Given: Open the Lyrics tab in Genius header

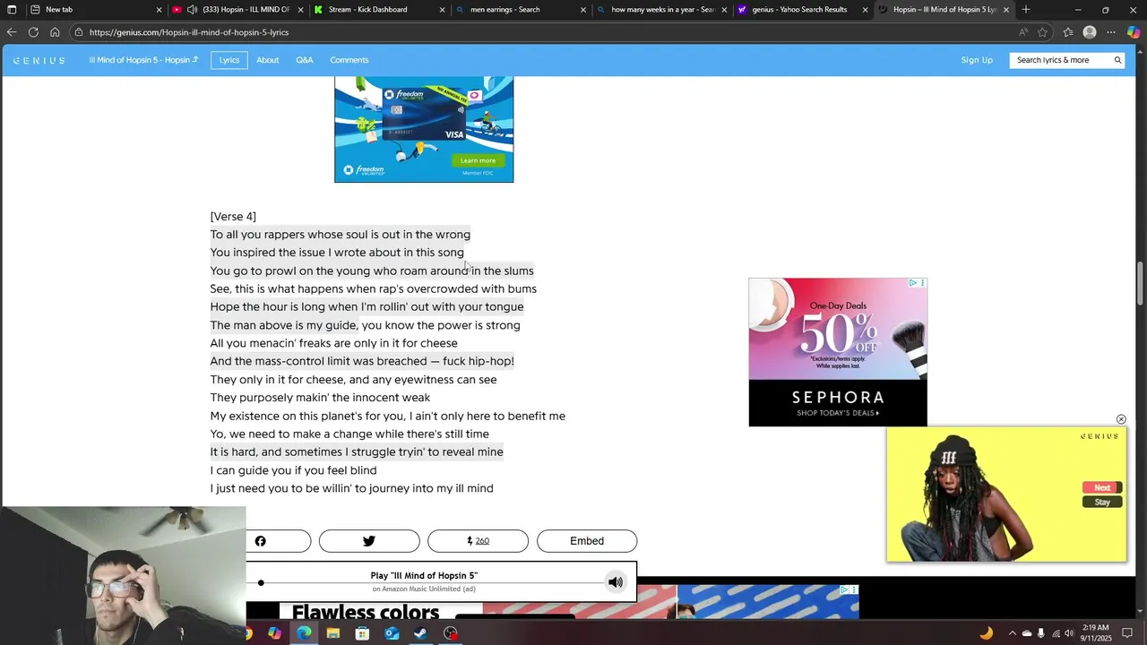Looking at the screenshot, I should [229, 60].
